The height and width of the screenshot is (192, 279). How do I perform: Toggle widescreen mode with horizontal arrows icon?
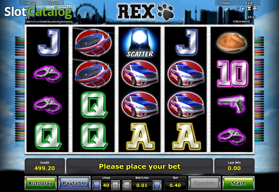coord(249,8)
